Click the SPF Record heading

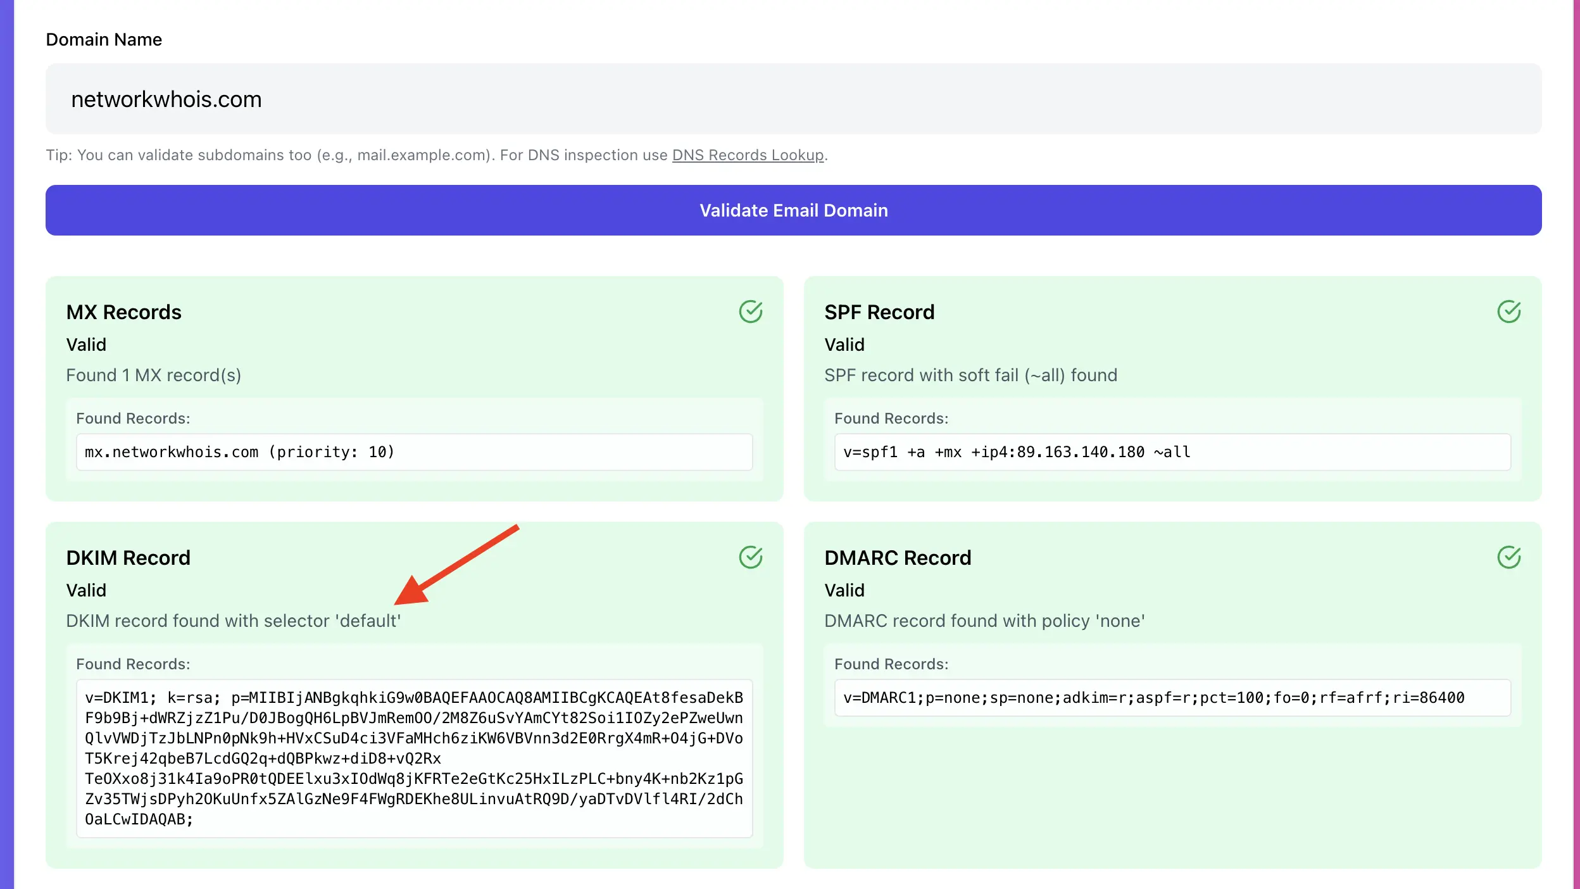879,312
